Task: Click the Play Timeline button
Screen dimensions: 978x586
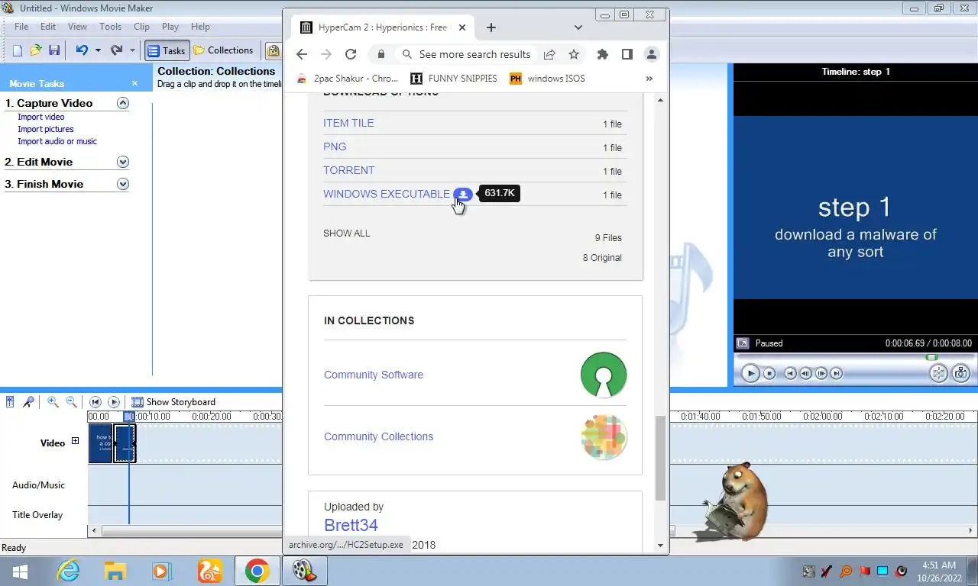Action: pyautogui.click(x=114, y=402)
